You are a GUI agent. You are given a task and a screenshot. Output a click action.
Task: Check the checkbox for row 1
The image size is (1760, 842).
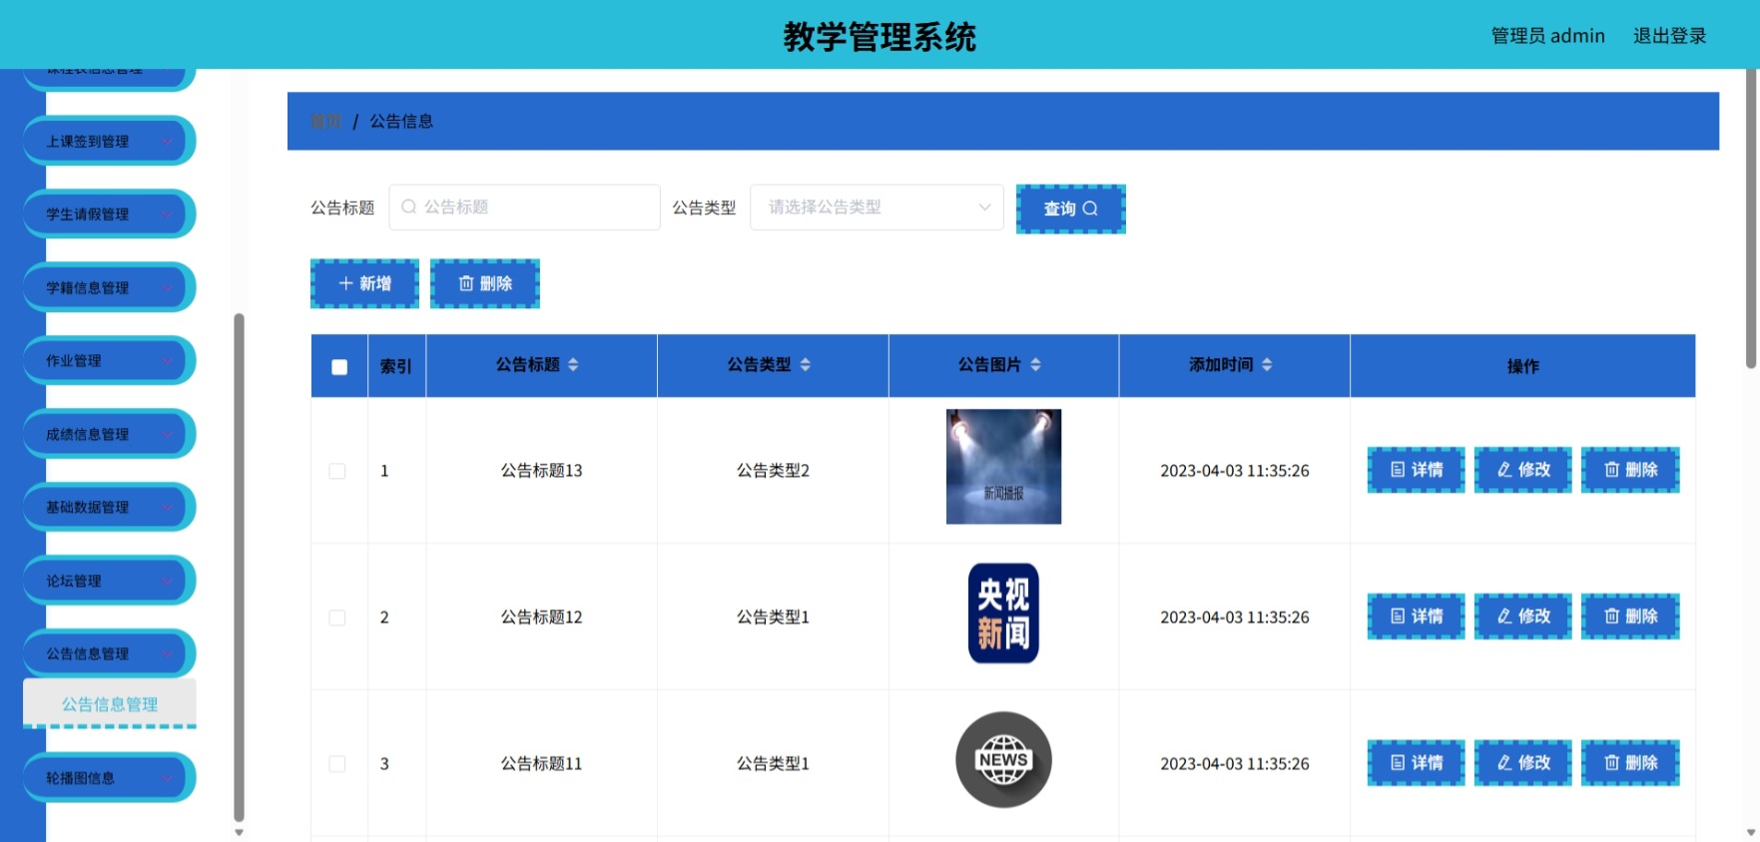(337, 471)
